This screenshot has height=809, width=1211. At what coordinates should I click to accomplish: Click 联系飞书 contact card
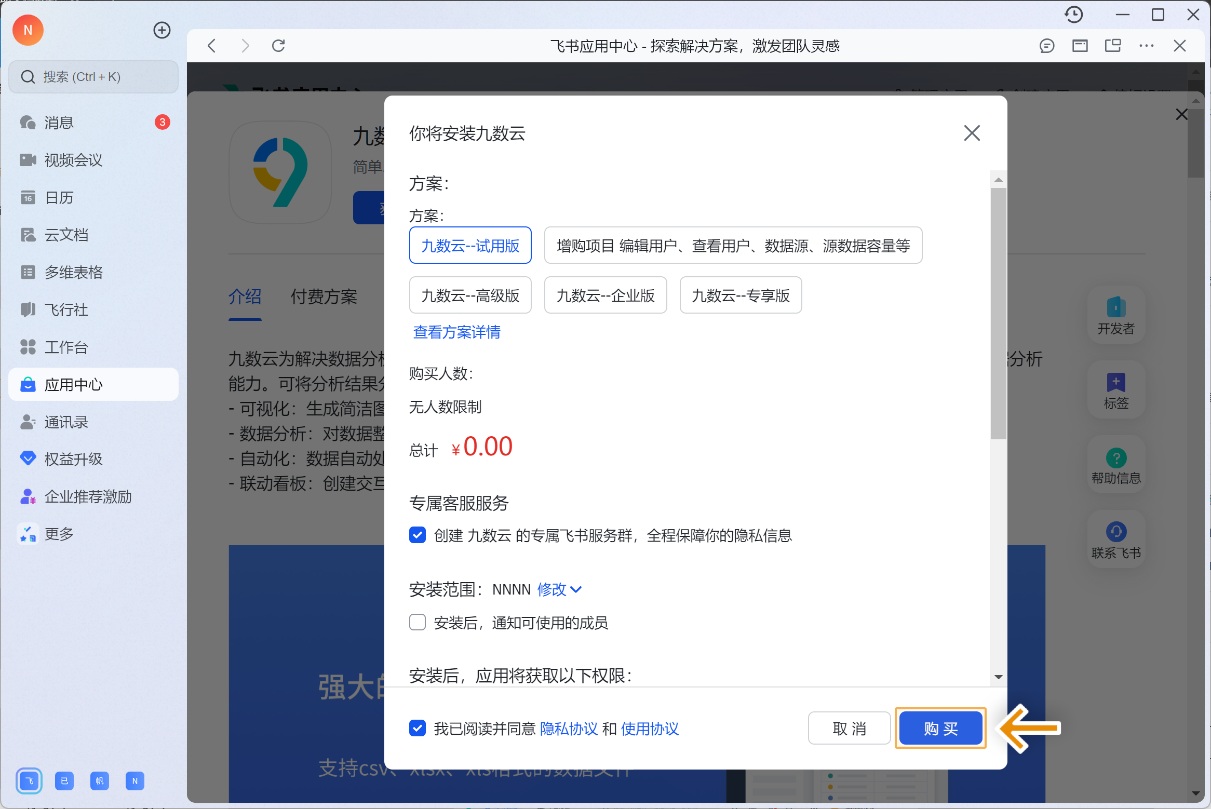(1116, 539)
